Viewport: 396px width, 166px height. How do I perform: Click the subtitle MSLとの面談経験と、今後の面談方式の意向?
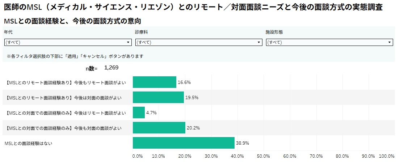72,21
